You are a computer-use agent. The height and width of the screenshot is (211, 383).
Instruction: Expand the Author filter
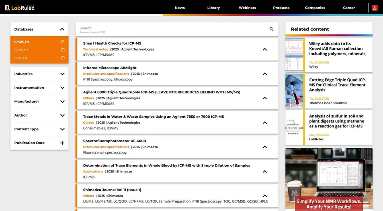click(62, 115)
